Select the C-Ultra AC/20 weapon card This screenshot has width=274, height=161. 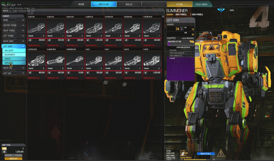pyautogui.click(x=37, y=64)
